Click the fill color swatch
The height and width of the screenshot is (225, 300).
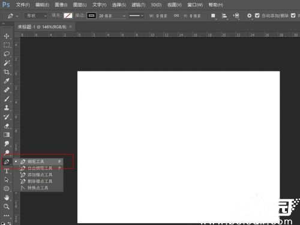(68, 16)
